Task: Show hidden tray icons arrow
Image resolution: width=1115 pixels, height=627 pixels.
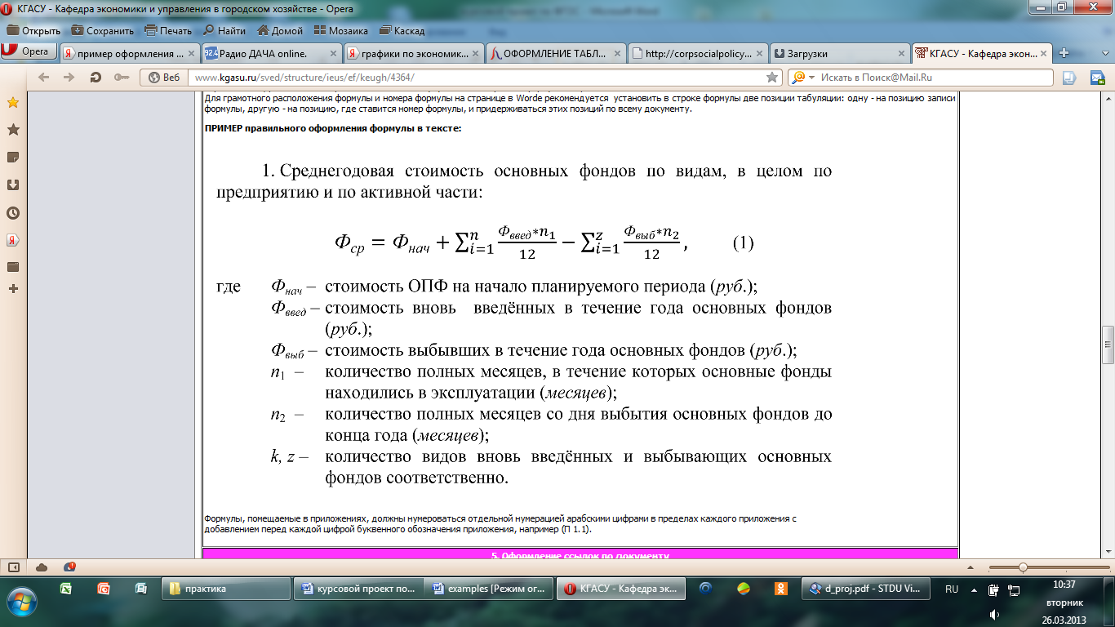Action: [974, 589]
